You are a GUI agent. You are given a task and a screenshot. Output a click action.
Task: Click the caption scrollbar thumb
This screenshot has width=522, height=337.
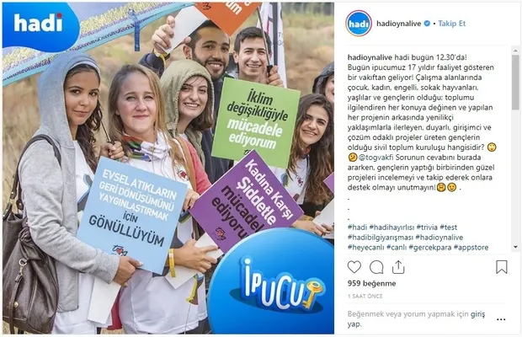(x=515, y=83)
